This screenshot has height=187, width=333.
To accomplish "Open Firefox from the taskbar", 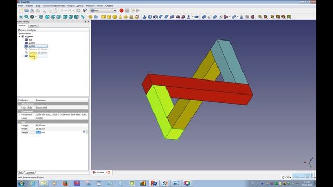I will (66, 183).
